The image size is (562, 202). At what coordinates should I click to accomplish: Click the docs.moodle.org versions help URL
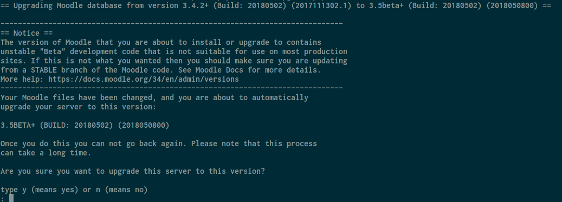(144, 79)
